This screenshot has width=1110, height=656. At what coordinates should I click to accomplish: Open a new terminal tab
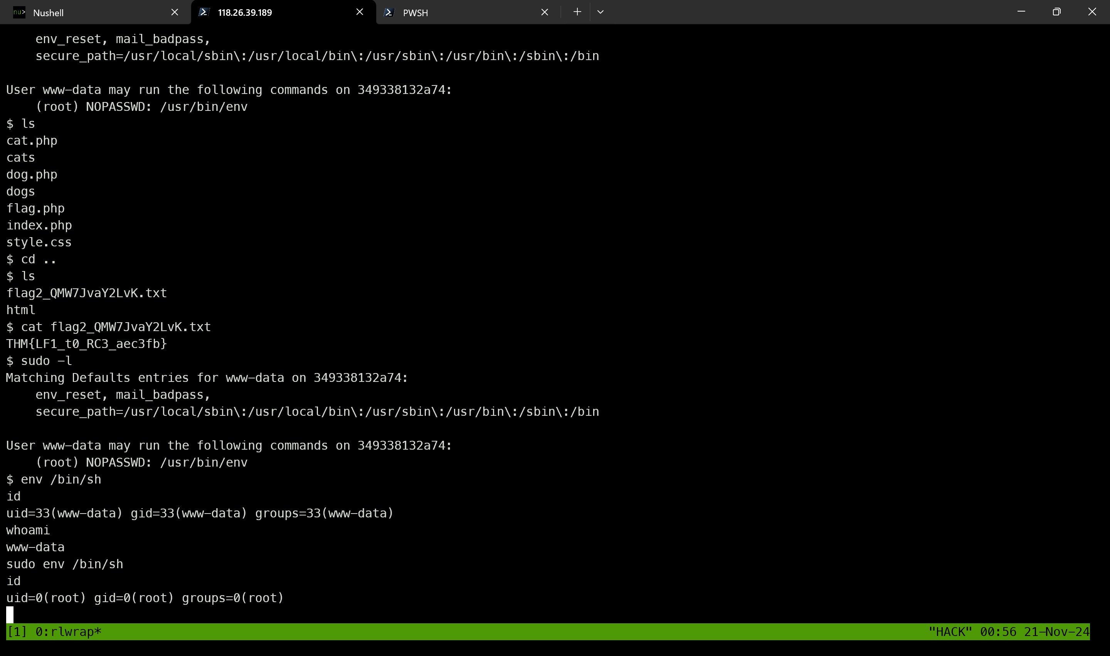tap(577, 12)
